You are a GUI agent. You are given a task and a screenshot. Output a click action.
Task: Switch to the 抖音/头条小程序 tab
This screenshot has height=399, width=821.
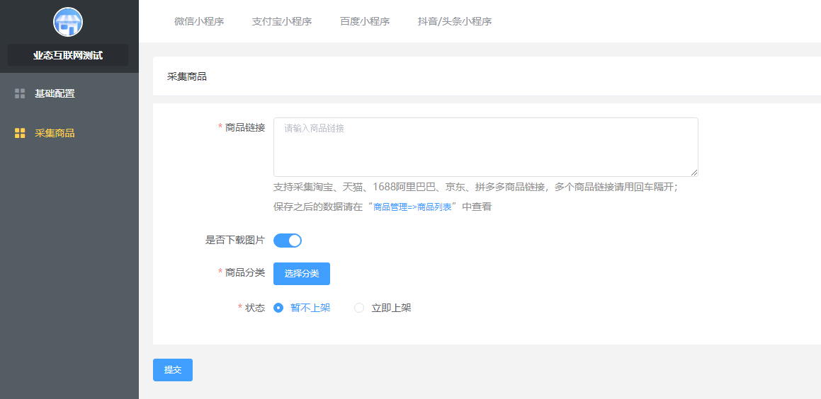coord(455,21)
